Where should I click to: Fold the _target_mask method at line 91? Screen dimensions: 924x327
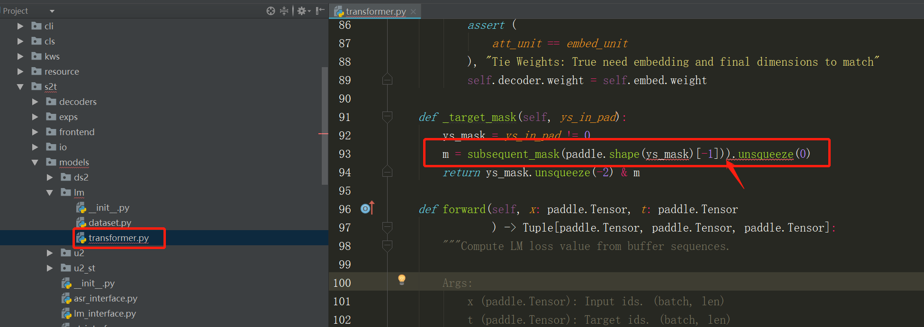point(387,117)
